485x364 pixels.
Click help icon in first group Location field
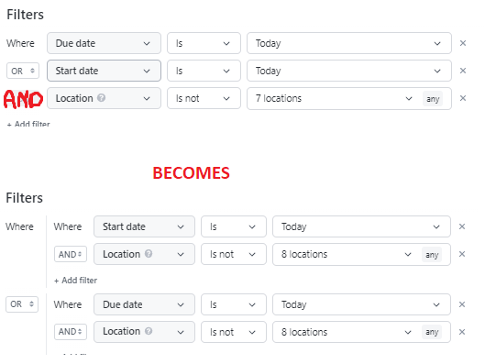click(x=149, y=254)
